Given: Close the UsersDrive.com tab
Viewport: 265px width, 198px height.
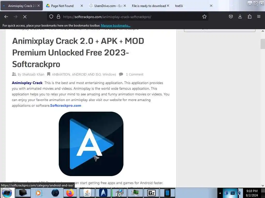Looking at the screenshot, I should pos(125,6).
